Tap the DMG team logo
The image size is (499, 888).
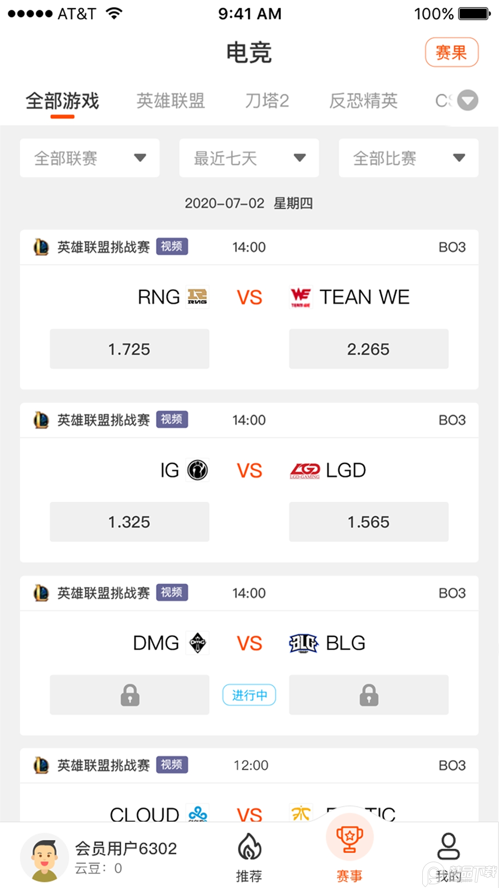pos(197,643)
